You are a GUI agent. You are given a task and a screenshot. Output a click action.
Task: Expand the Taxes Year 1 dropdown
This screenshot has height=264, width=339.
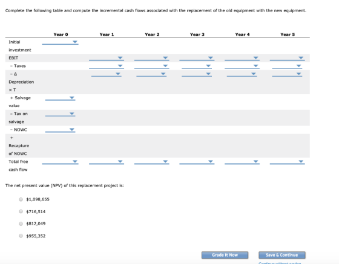(x=107, y=66)
